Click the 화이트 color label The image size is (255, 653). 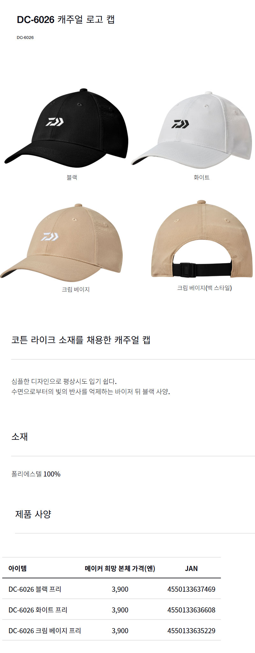[201, 177]
